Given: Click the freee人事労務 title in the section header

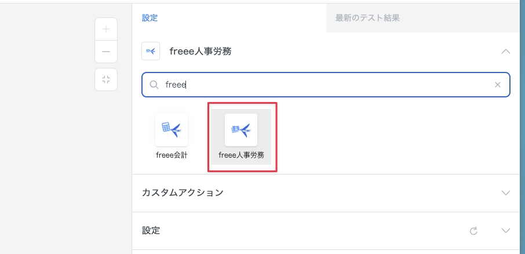Looking at the screenshot, I should tap(200, 51).
